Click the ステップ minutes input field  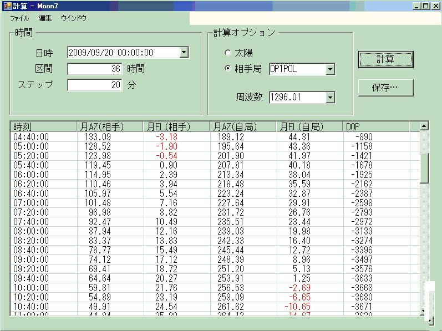tap(94, 85)
